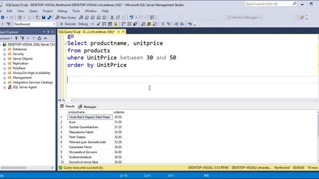
Task: Click the Save All icon
Action: pos(49,17)
